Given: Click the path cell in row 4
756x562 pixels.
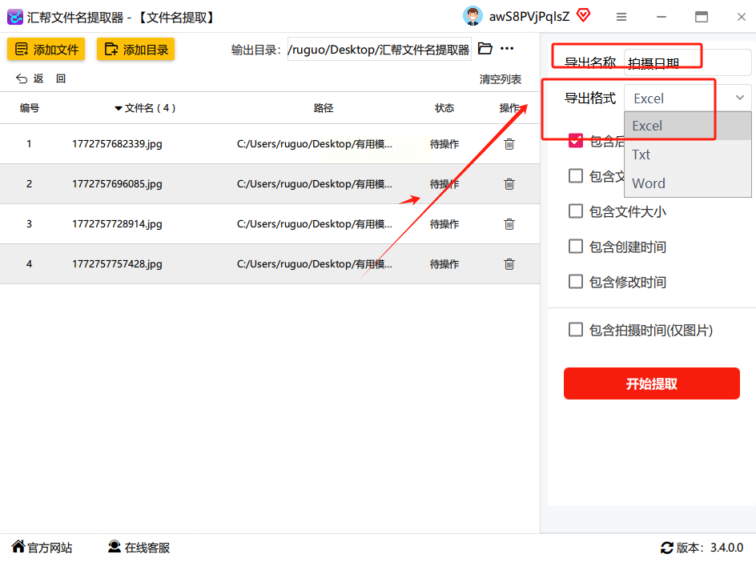Looking at the screenshot, I should 315,263.
